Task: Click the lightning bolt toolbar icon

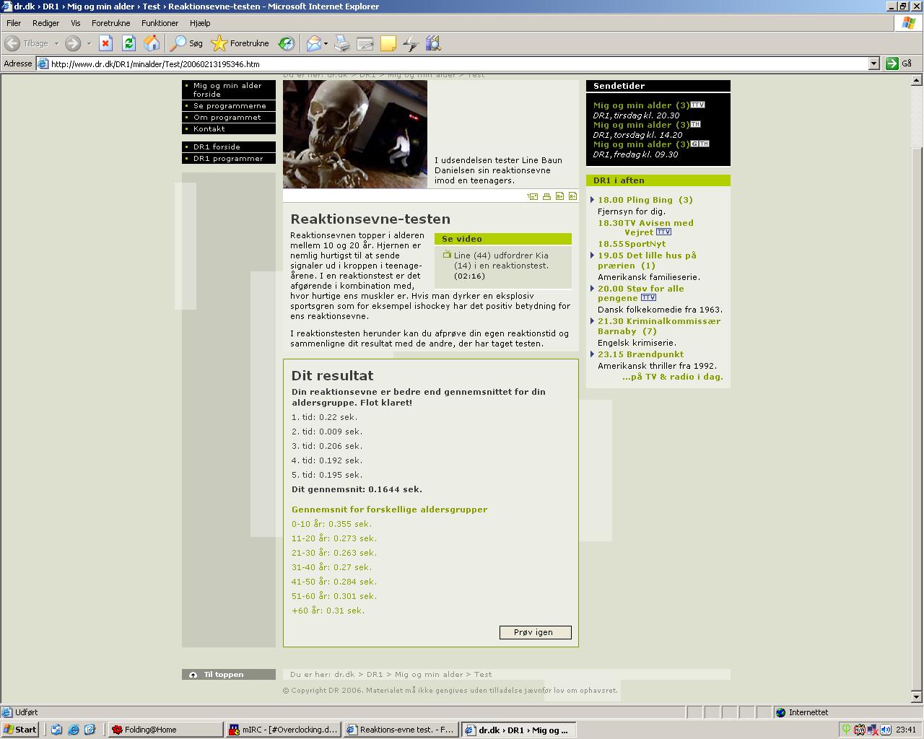Action: click(x=411, y=43)
